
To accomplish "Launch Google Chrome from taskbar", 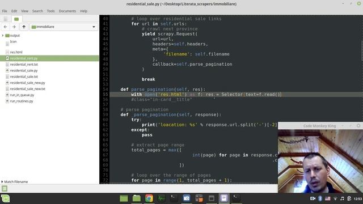I will 149,198.
